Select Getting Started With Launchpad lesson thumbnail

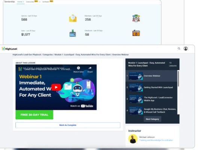(x=136, y=87)
